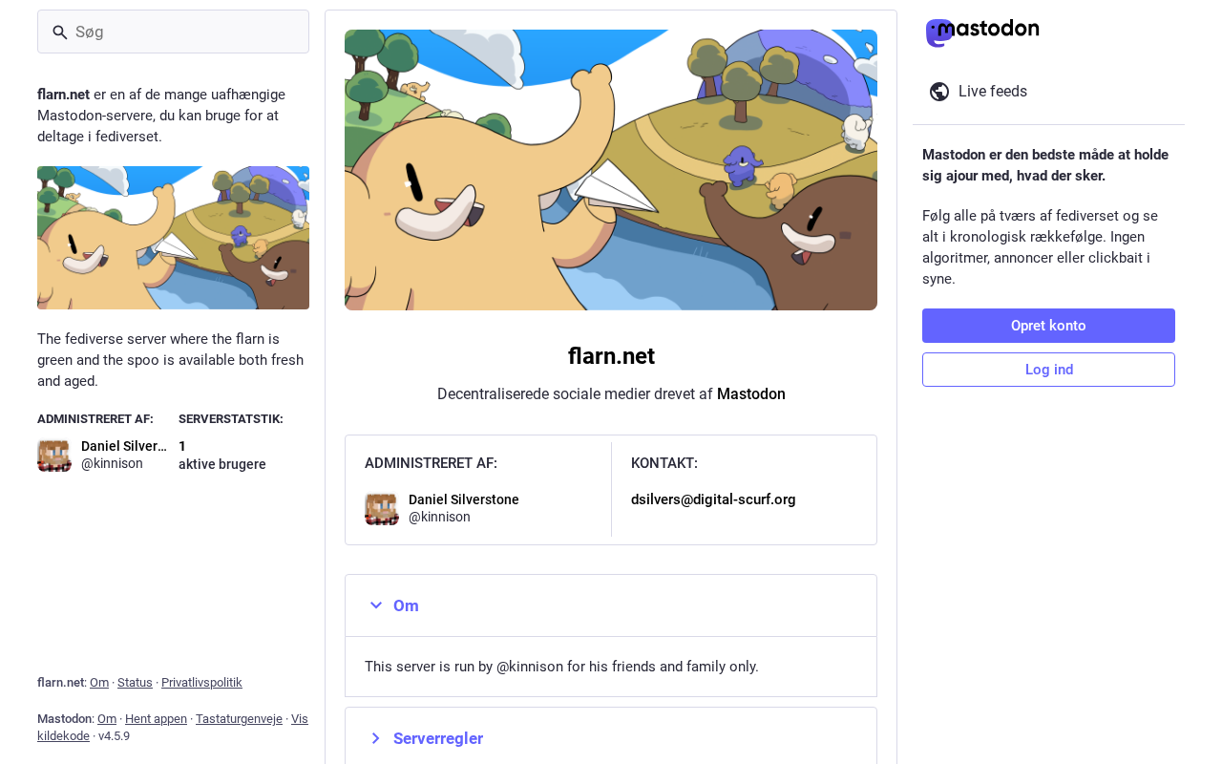Click the flarn.net page heading
Screen dimensions: 1222x764
point(611,356)
